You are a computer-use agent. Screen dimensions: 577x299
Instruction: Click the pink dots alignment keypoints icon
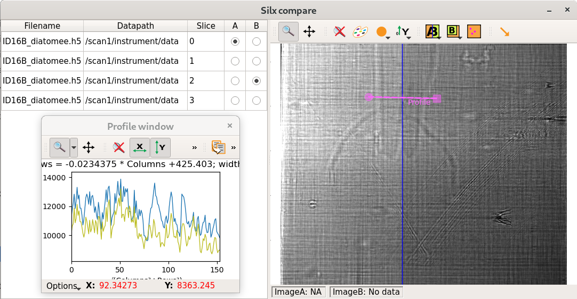[474, 31]
